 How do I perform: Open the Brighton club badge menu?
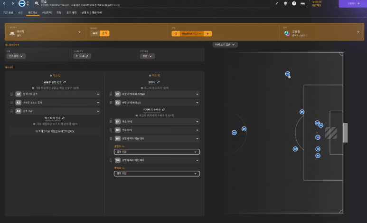22,3
